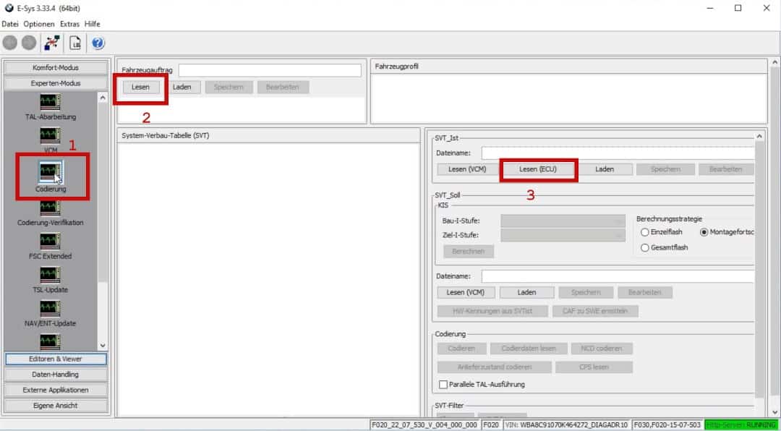Open the TSL-Update module icon
The height and width of the screenshot is (431, 781).
tap(51, 275)
